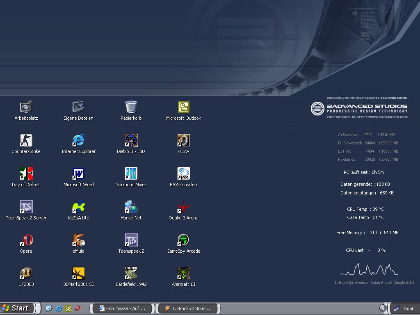
Task: Click the C: Windows drive usage line
Action: [x=366, y=135]
